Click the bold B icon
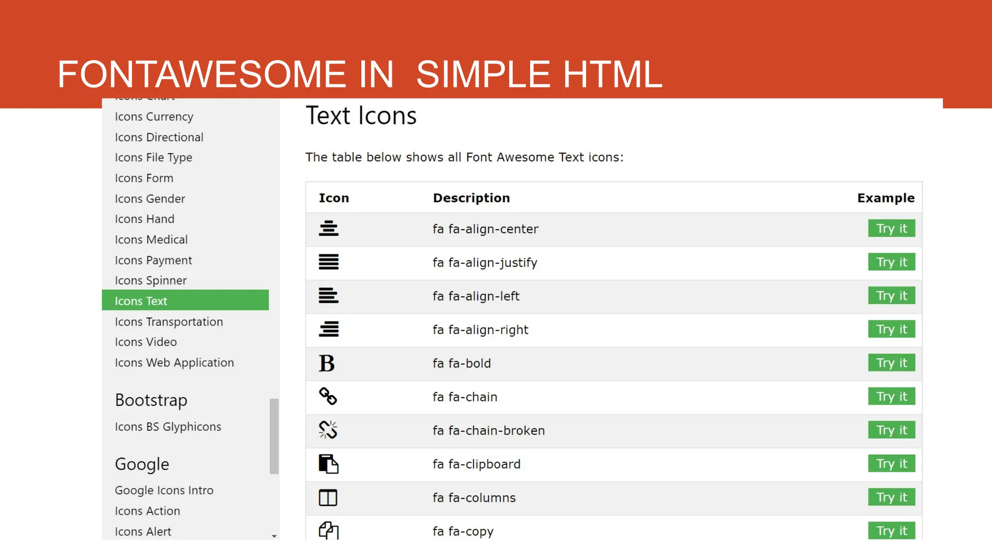The height and width of the screenshot is (558, 992). [x=327, y=363]
